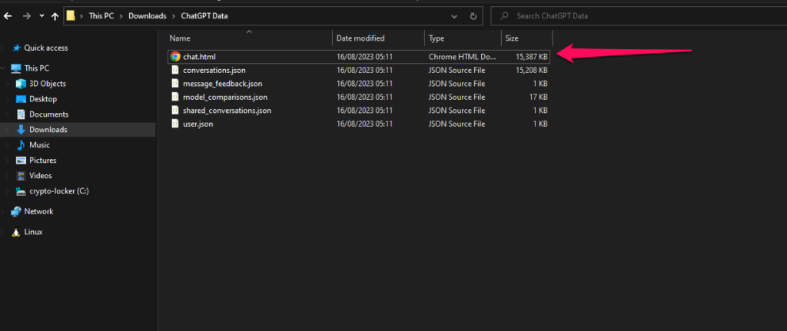The image size is (787, 331).
Task: Click the Search ChatGPT Data field
Action: click(639, 16)
